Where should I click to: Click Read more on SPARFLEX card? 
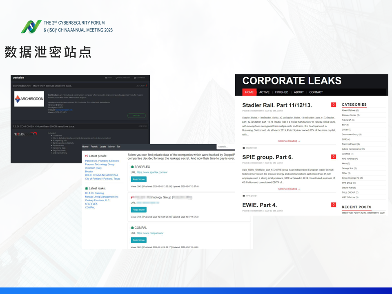tap(139, 179)
